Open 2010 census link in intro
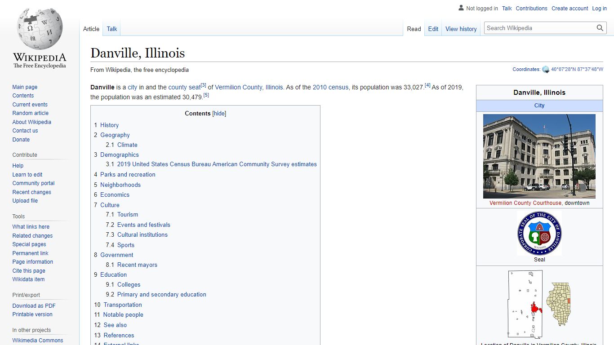The image size is (614, 345). click(330, 87)
